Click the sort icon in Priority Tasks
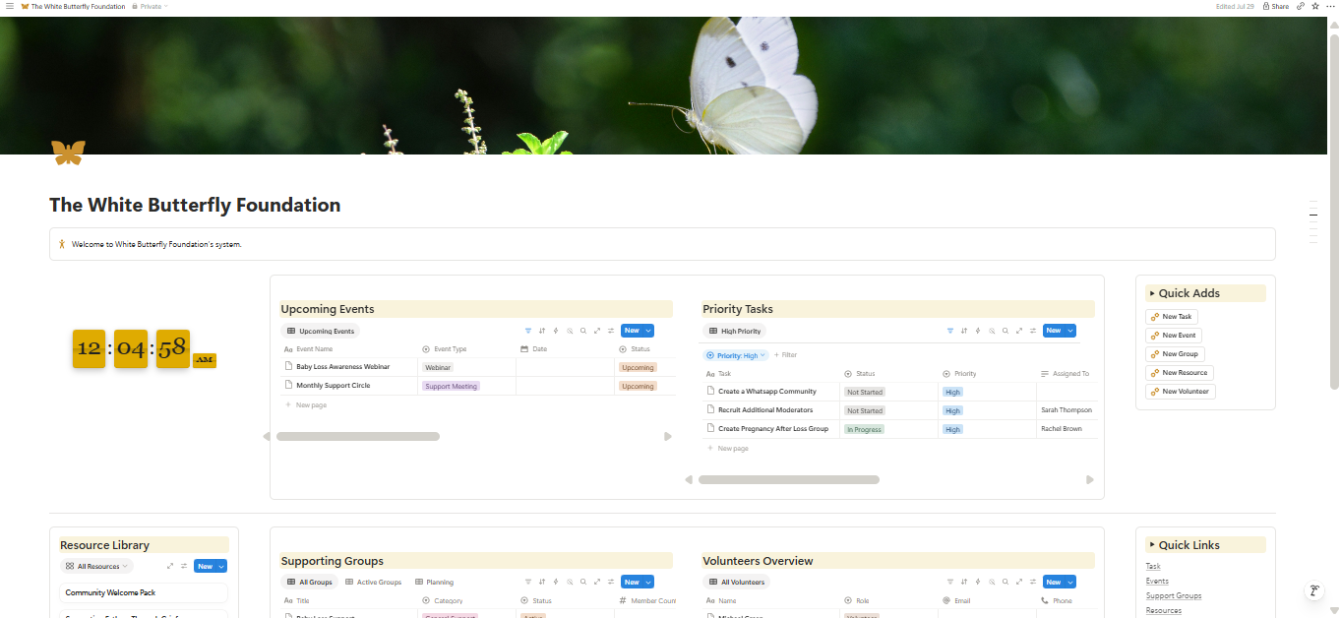Viewport: 1341px width, 618px height. coord(964,331)
